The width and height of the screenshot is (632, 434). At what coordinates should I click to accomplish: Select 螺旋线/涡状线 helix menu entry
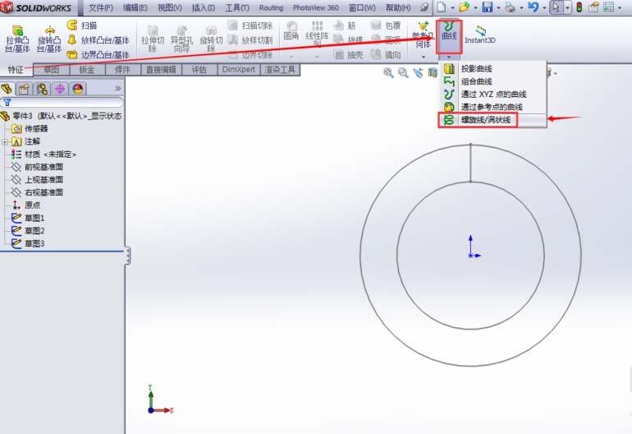[x=492, y=119]
